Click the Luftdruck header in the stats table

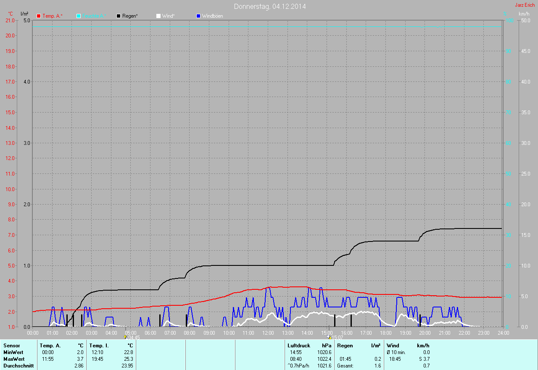(x=298, y=346)
